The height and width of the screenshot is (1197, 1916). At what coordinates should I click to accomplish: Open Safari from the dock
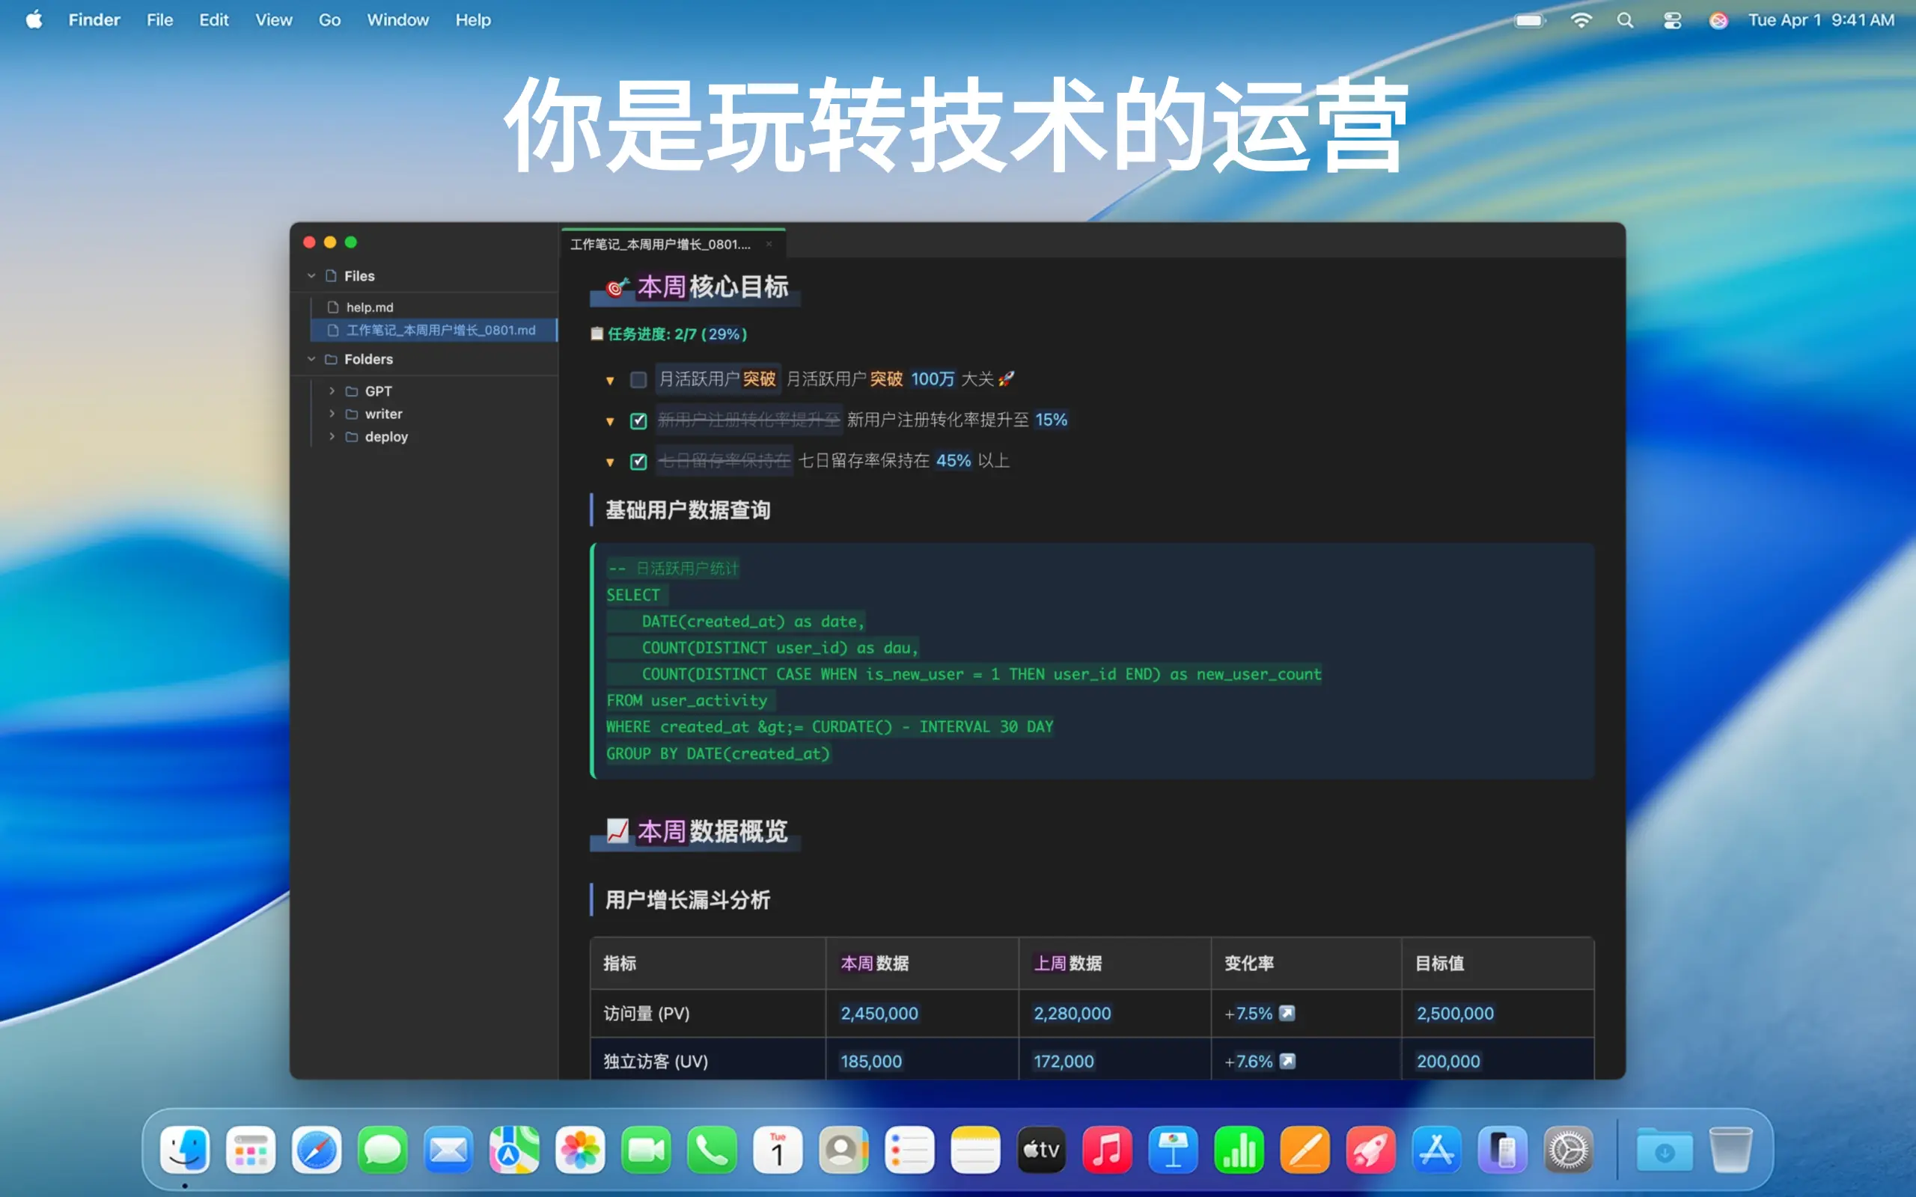[x=316, y=1151]
